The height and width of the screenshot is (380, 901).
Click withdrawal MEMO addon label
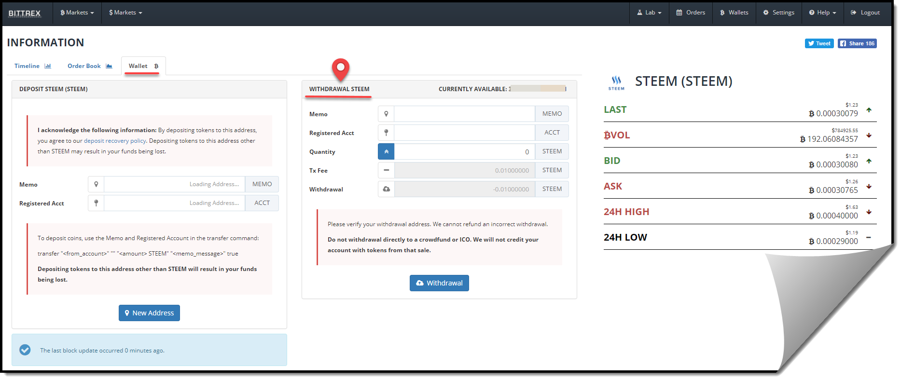coord(552,114)
